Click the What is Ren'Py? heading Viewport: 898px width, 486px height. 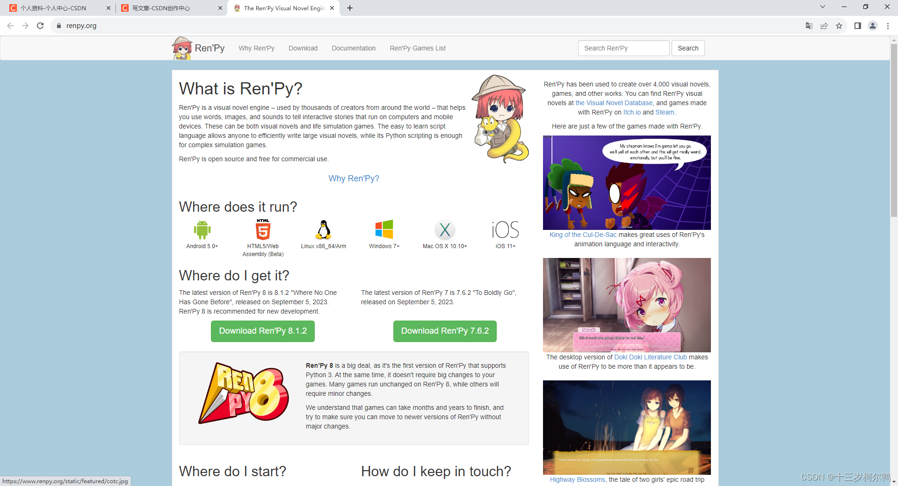pos(240,88)
